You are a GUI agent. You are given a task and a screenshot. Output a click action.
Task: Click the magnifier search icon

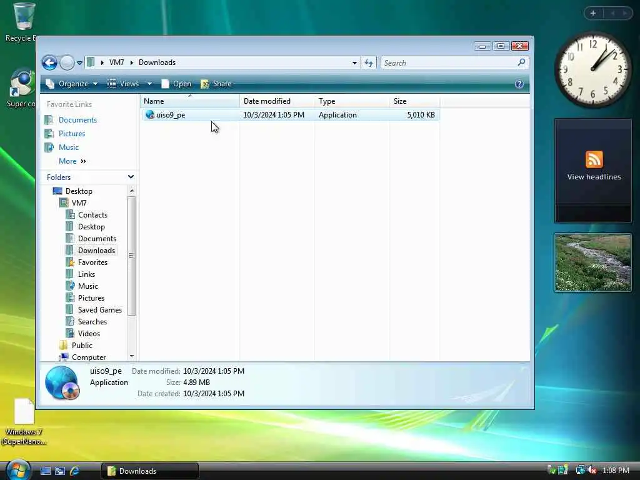pos(521,62)
